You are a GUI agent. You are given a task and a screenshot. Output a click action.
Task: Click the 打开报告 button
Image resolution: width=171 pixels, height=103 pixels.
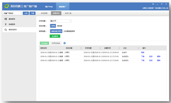point(44,43)
